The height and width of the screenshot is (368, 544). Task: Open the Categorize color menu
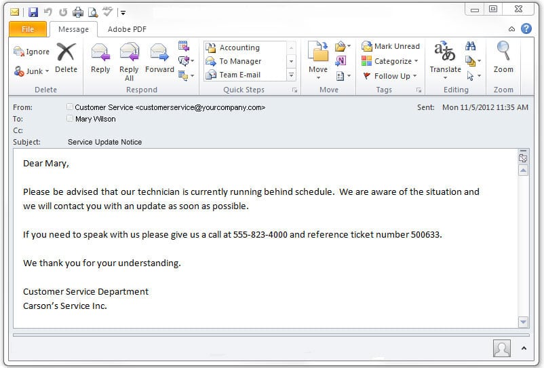point(389,61)
